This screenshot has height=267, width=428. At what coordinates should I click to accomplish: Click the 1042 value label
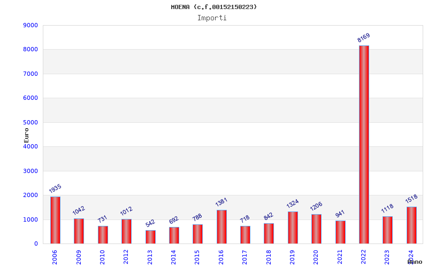(x=79, y=210)
